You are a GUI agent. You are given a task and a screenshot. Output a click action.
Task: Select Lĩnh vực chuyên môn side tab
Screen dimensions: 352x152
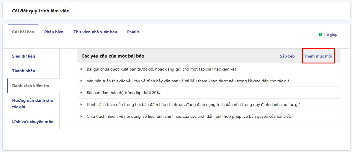pyautogui.click(x=33, y=122)
